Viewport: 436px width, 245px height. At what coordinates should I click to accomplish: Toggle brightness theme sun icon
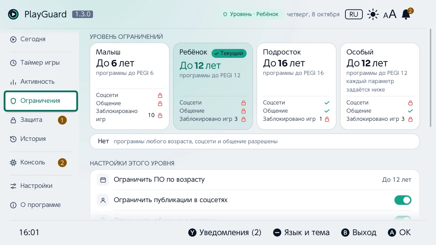(373, 14)
